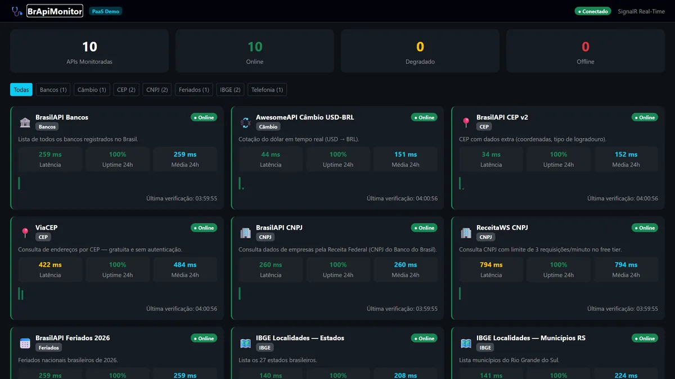Image resolution: width=675 pixels, height=379 pixels.
Task: Click the 794 ms Latência value on ReceitaWS
Action: point(491,265)
